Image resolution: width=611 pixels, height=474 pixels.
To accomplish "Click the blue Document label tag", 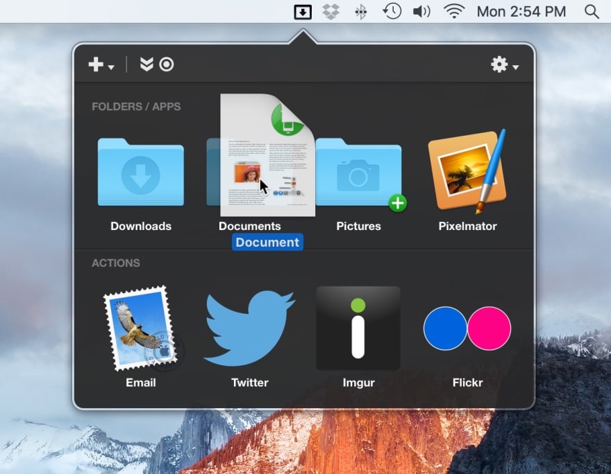I will point(267,243).
